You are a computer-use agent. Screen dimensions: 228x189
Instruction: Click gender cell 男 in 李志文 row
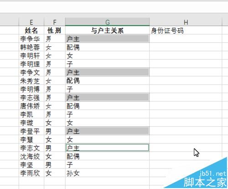pos(55,148)
